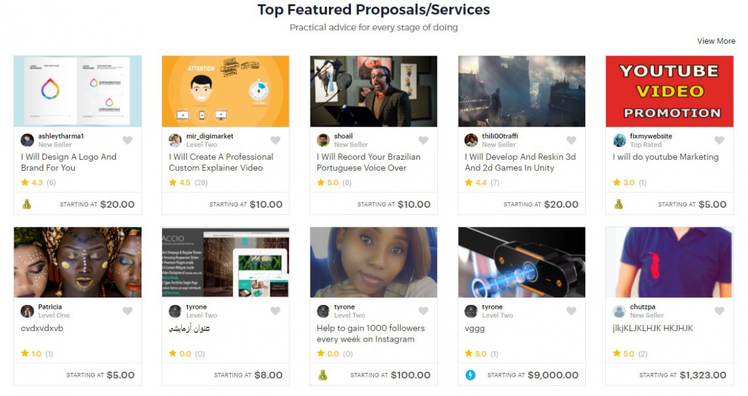This screenshot has height=396, width=748.
Task: Click money bag icon on youtube Marketing card
Action: 619,204
